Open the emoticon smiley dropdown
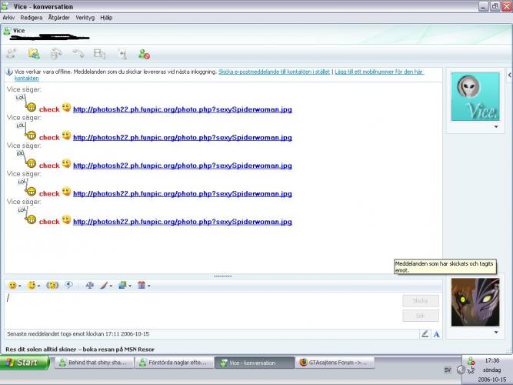 click(15, 285)
